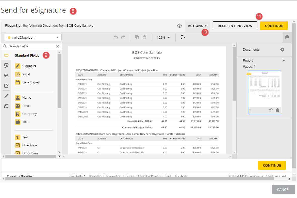Viewport: 297px width, 198px height.
Task: Open the ACTIONS menu
Action: tap(197, 26)
